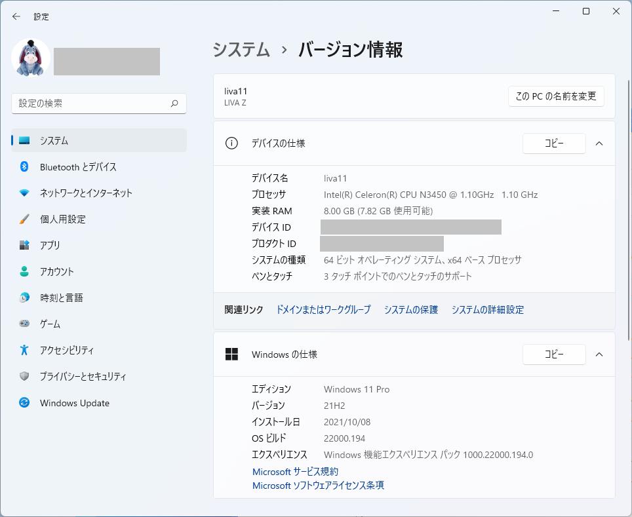
Task: Click the 実装 RAM value 8.00 GB
Action: pyautogui.click(x=378, y=211)
